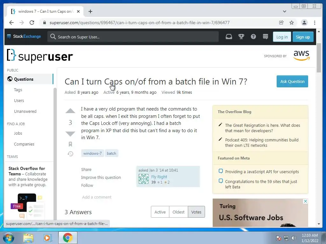Open Jobs in the sidebar
This screenshot has height=244, width=326.
(18, 133)
